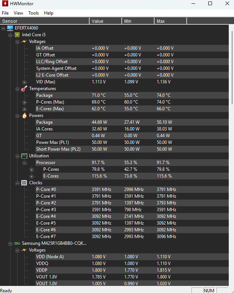Collapse the Temperatures group
Screen dimensions: 234x293
[17, 89]
